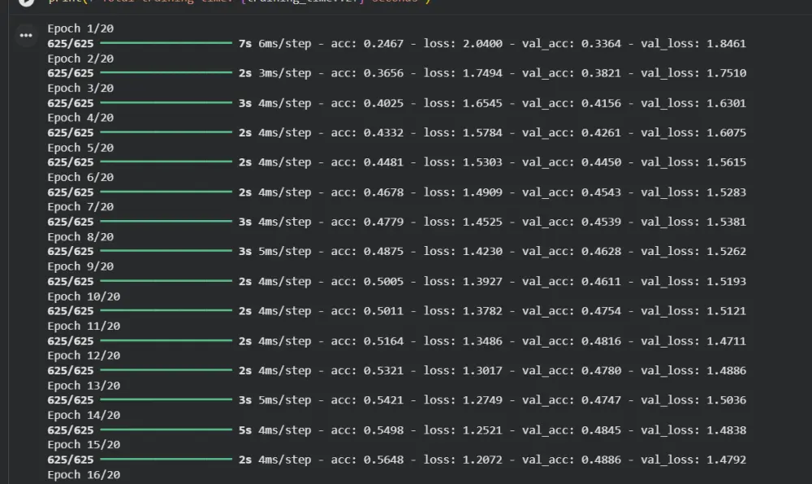Viewport: 812px width, 484px height.
Task: Click the loss value 2.0400
Action: click(482, 43)
